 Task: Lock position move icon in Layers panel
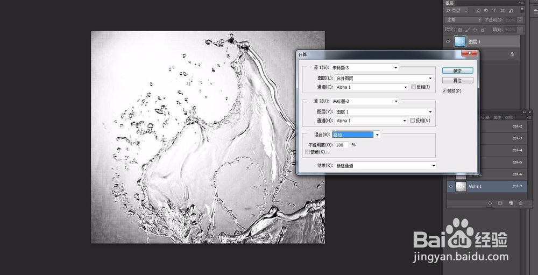click(x=475, y=30)
